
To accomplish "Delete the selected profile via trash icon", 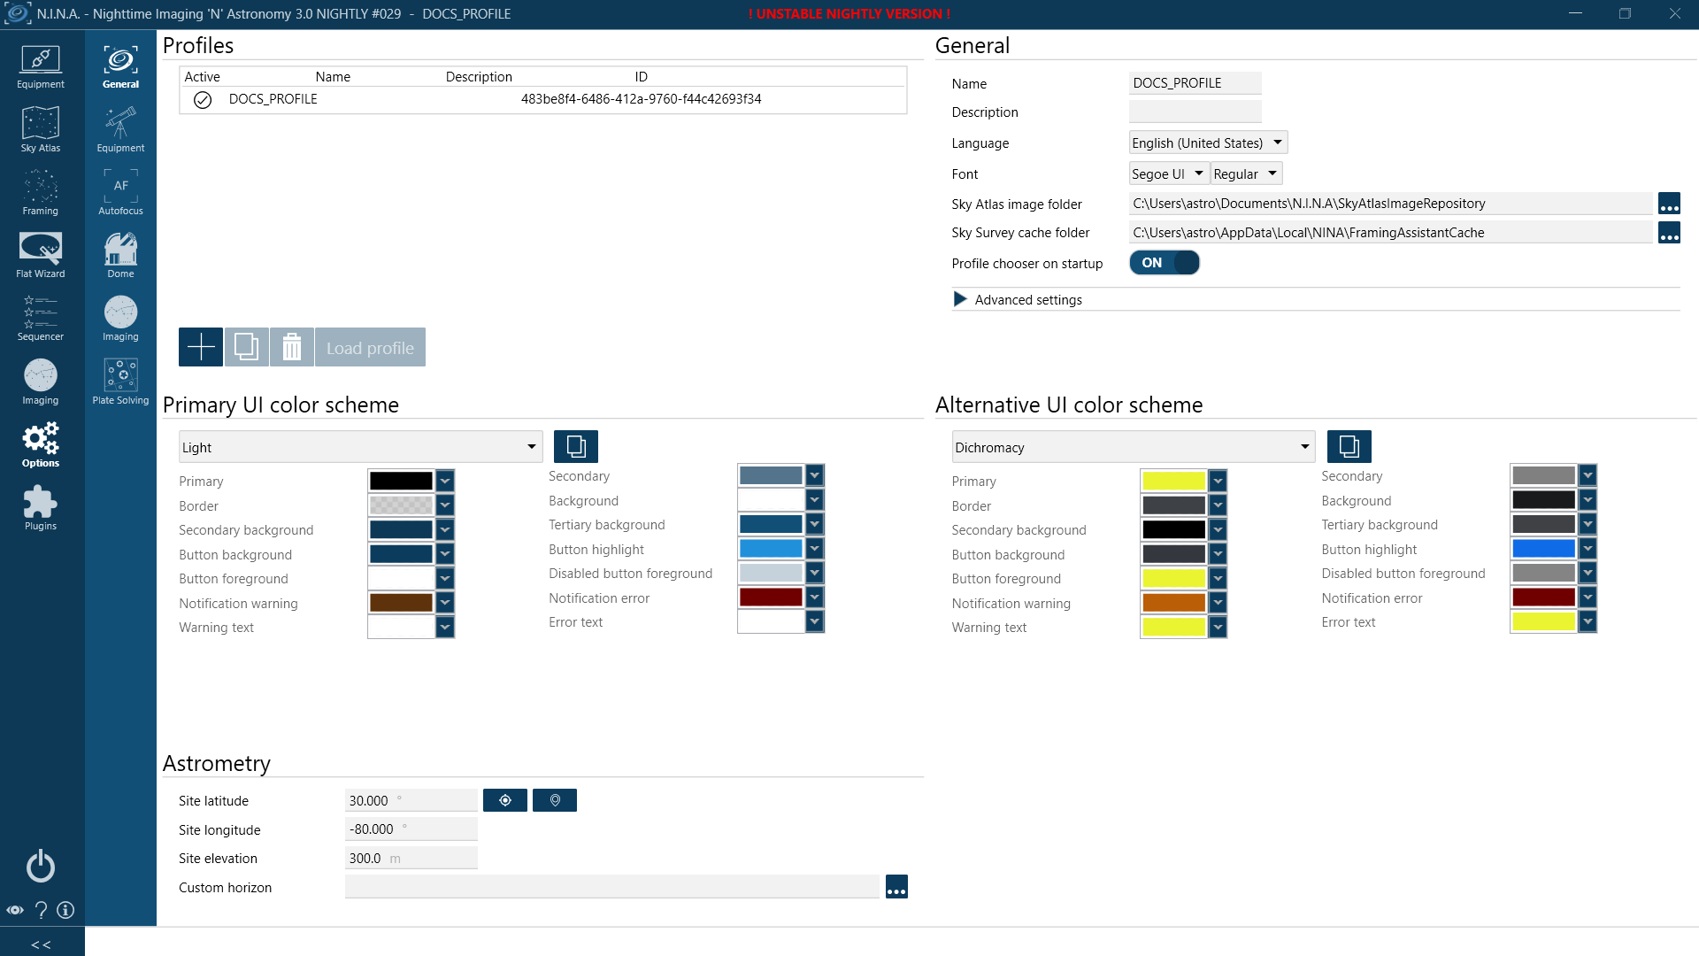I will point(292,347).
